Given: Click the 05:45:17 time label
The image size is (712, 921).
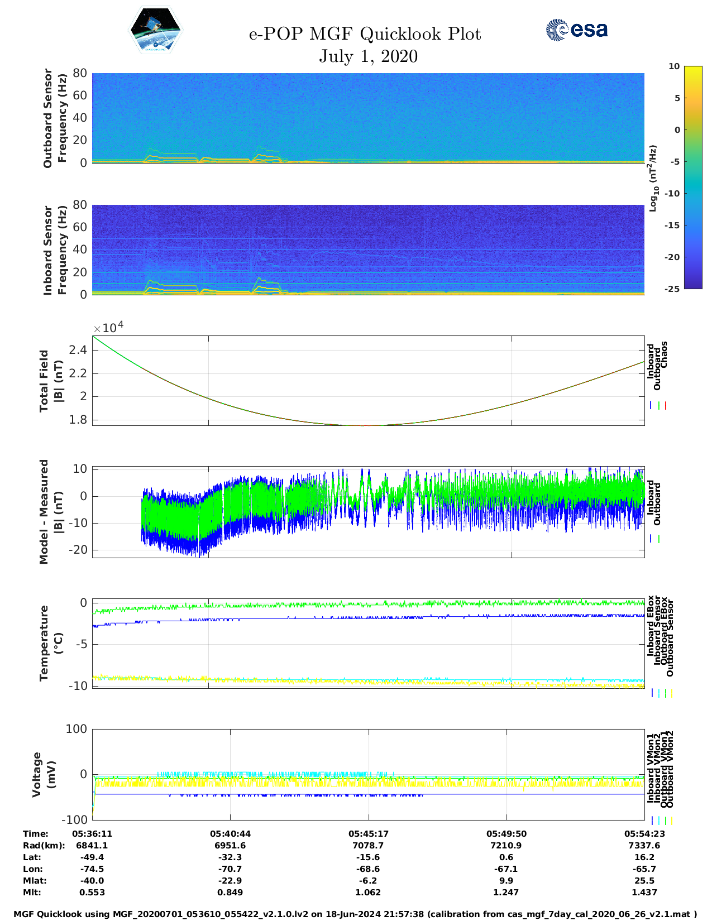Looking at the screenshot, I should tap(368, 834).
